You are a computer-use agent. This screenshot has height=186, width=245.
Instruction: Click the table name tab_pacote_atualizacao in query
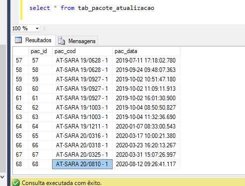116,8
